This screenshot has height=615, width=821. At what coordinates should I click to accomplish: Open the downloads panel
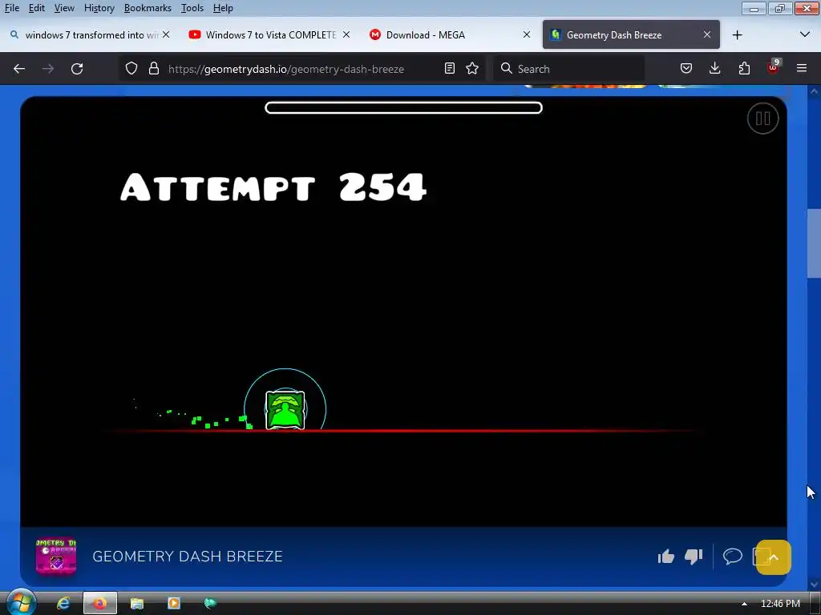tap(714, 69)
